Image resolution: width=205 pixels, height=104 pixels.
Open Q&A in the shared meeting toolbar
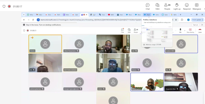[x=129, y=31]
